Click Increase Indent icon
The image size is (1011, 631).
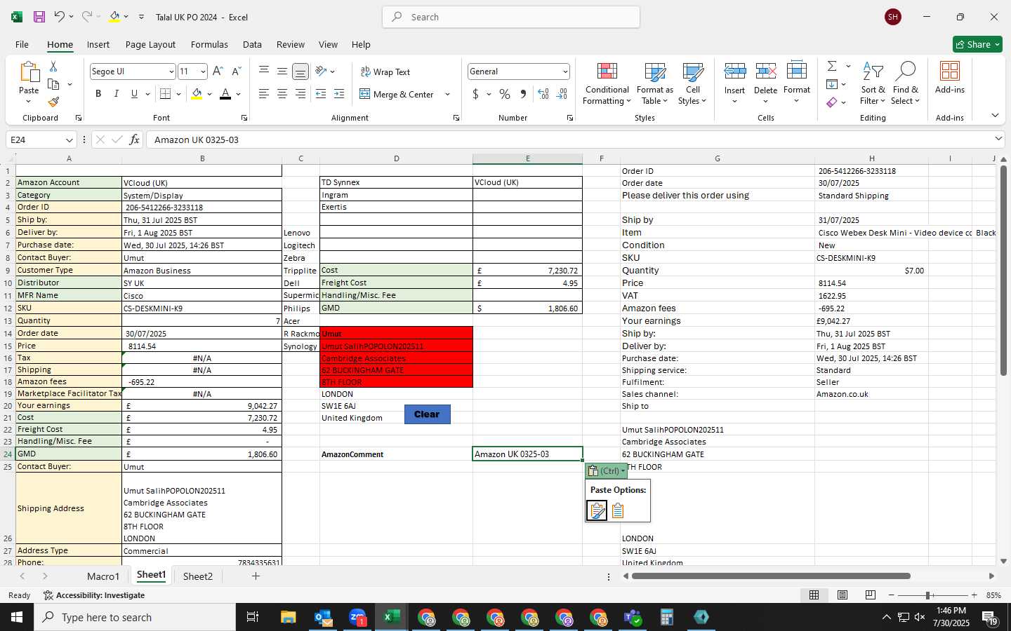(x=339, y=94)
